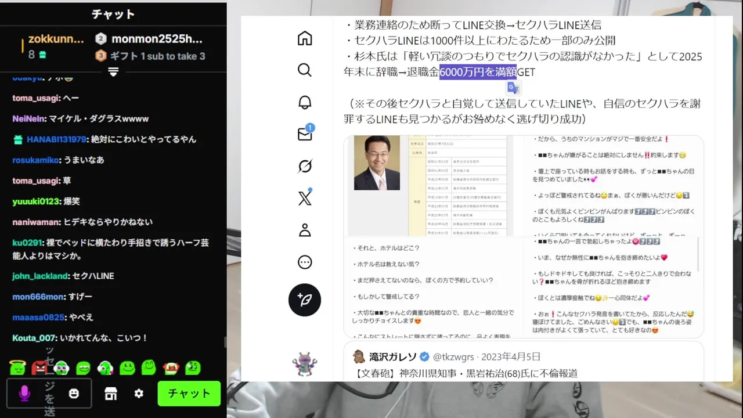Open the X profile person icon
The height and width of the screenshot is (418, 743).
(x=305, y=230)
